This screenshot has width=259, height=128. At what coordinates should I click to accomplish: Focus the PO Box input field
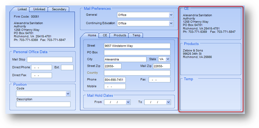pos(137,53)
